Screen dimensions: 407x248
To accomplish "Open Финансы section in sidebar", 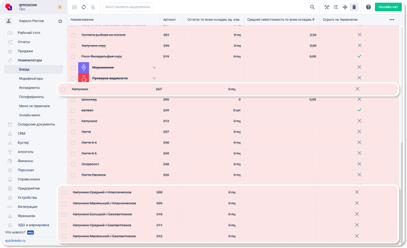I will [25, 161].
